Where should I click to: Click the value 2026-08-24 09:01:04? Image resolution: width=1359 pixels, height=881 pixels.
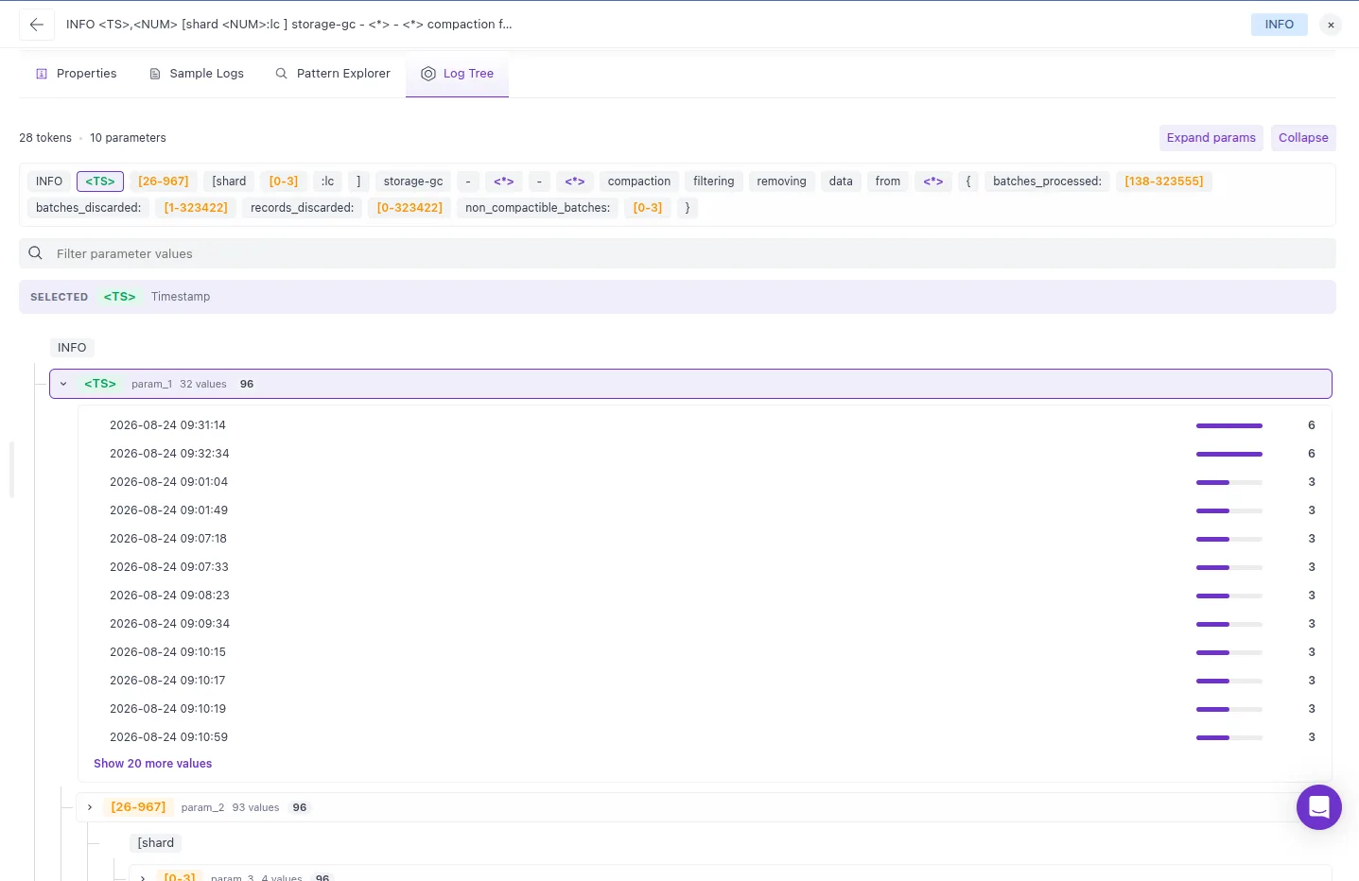tap(168, 482)
